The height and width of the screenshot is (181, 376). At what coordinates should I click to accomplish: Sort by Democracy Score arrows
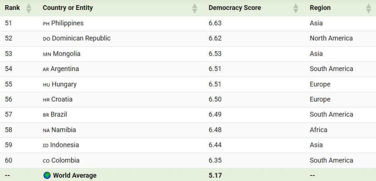295,8
